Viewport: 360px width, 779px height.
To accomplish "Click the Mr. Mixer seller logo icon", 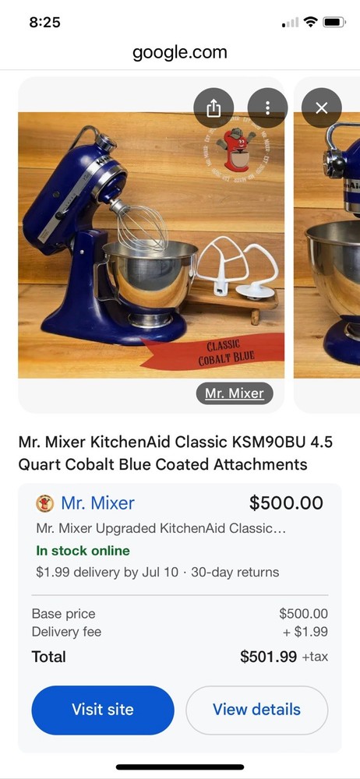I will 44,503.
